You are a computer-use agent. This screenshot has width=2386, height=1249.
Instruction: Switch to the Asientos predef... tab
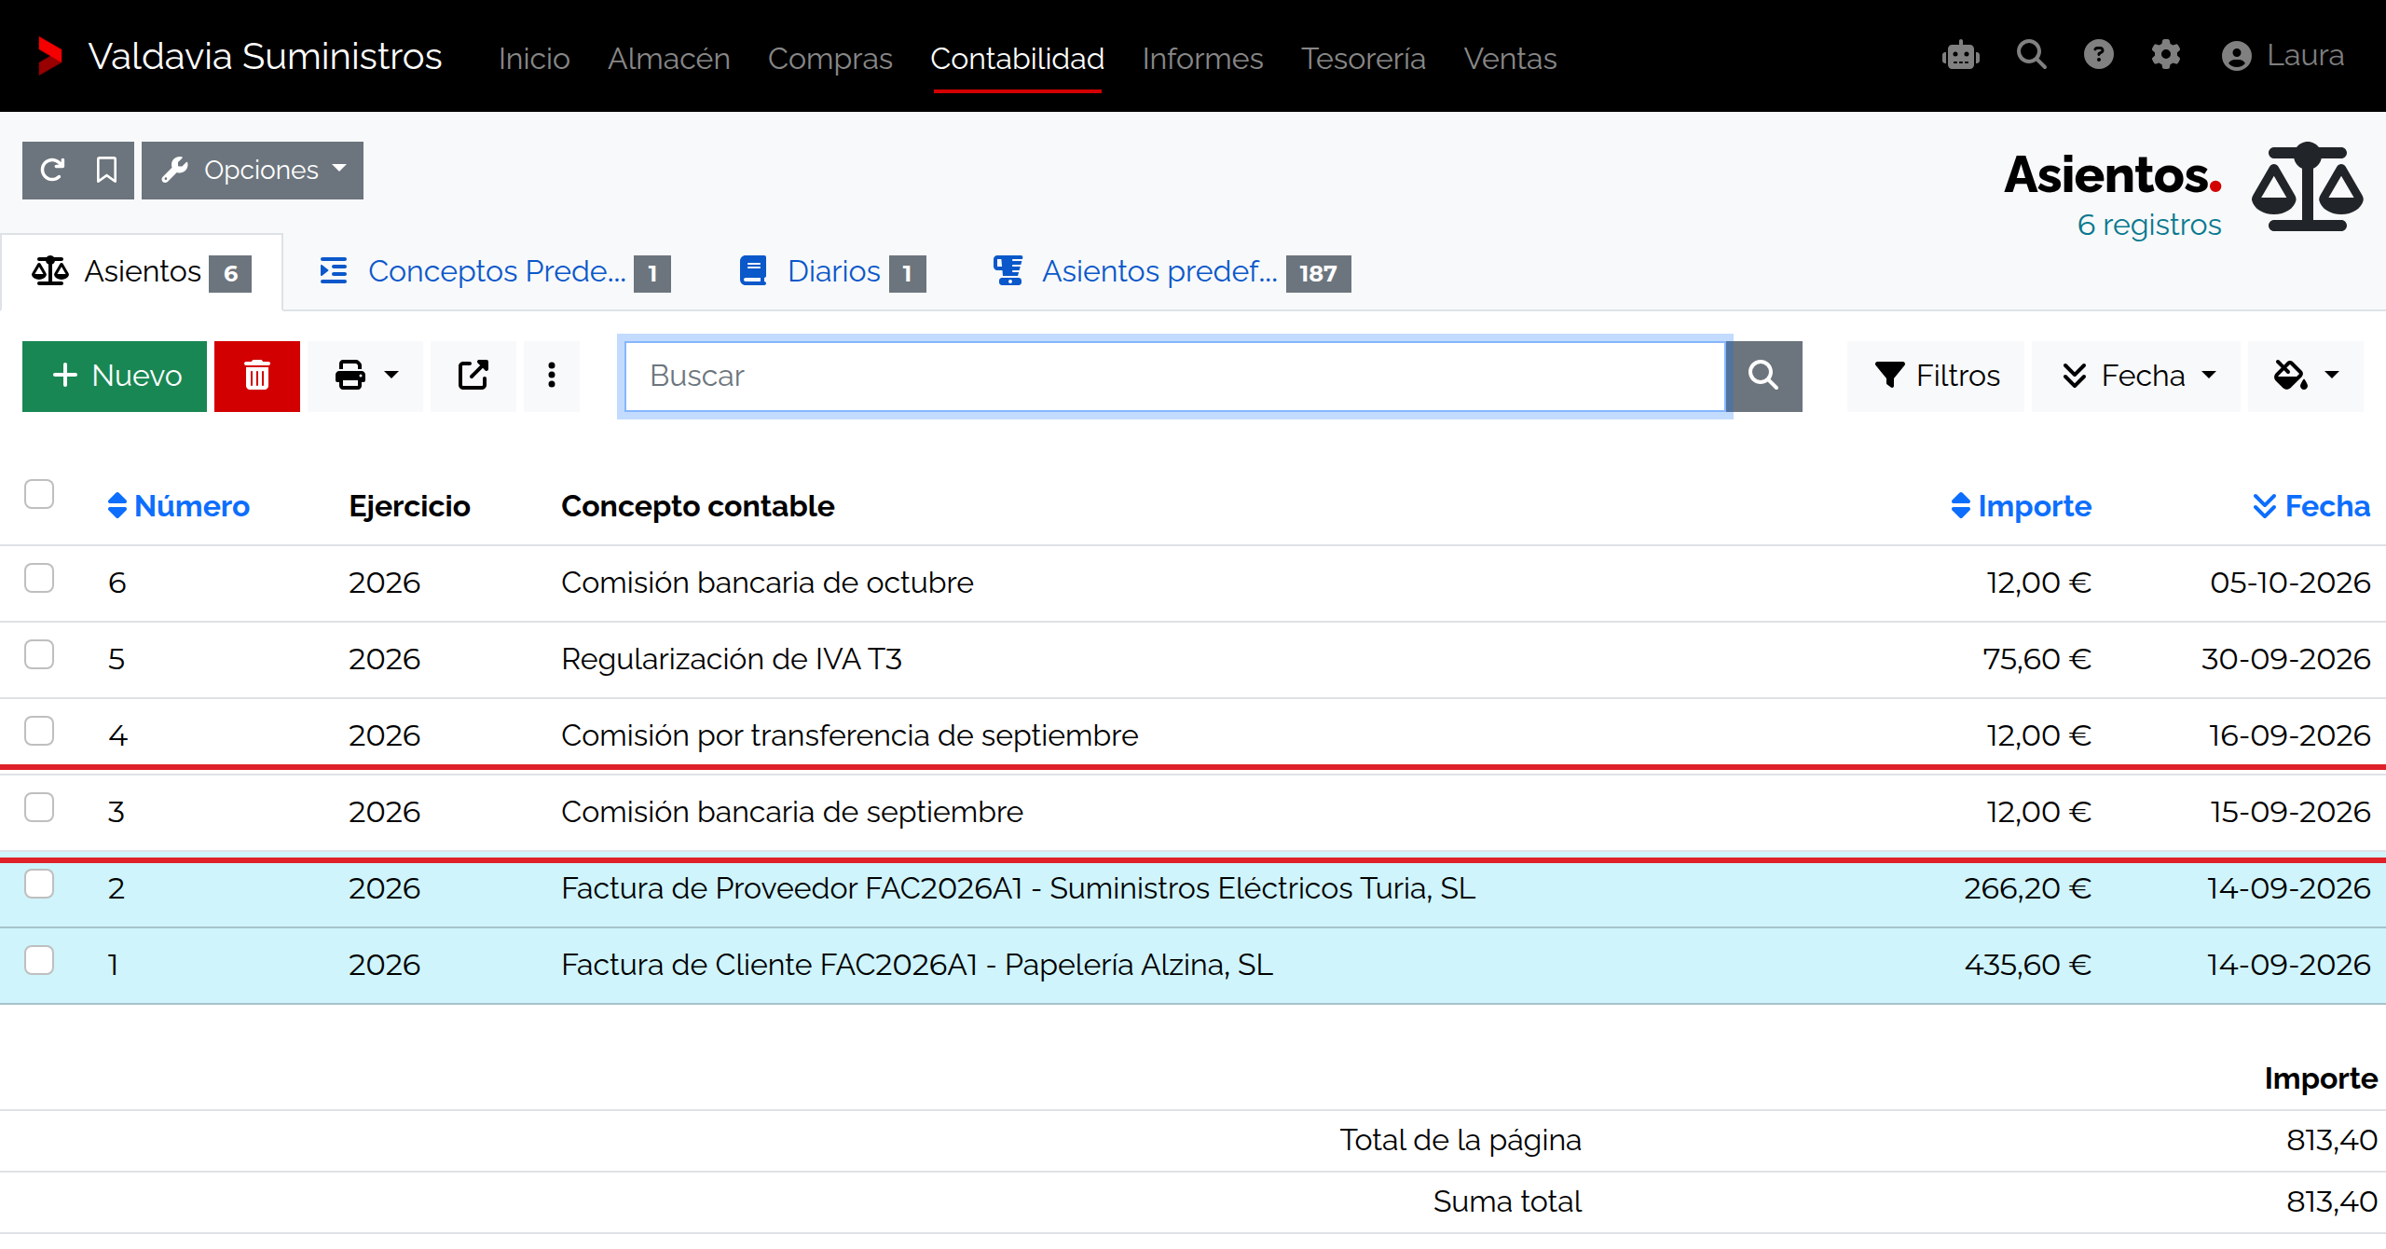(1172, 272)
